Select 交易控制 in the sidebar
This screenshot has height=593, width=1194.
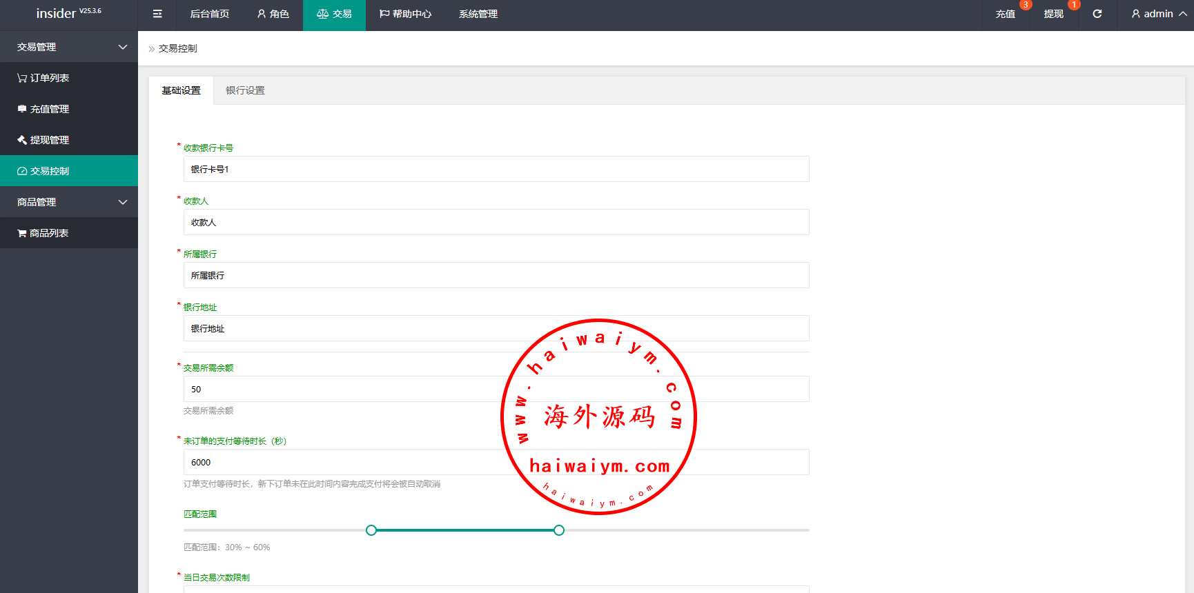(43, 171)
